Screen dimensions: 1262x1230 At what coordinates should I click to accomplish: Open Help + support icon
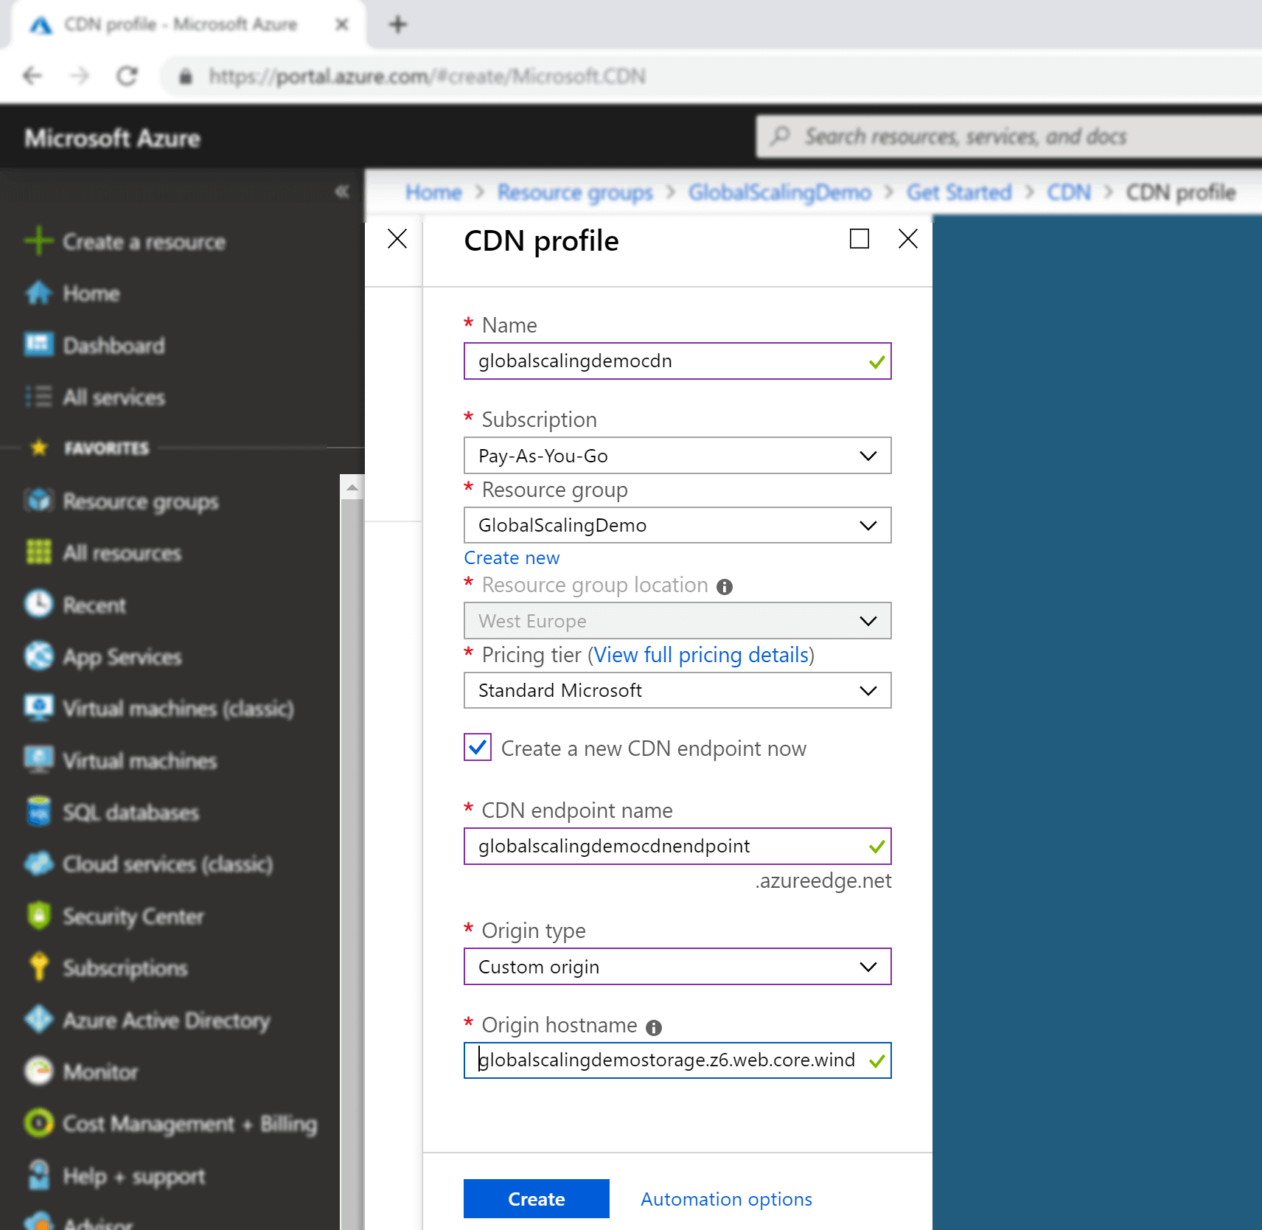tap(38, 1175)
